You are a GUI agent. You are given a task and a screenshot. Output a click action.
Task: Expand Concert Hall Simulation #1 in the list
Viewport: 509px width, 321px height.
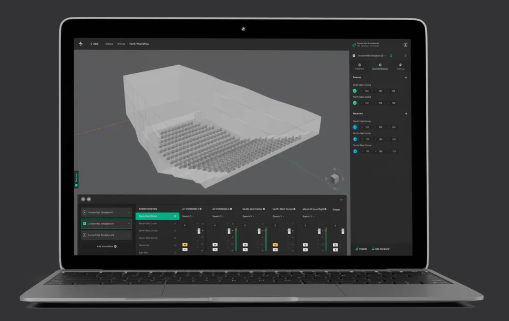pyautogui.click(x=129, y=212)
